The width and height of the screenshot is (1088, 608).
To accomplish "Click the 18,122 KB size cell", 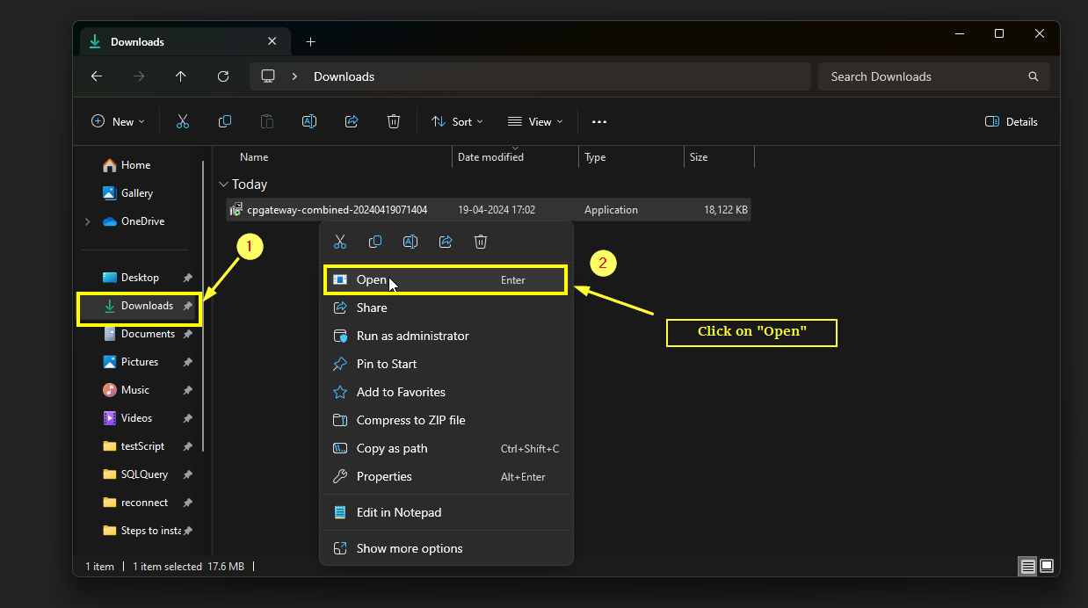I will coord(725,210).
